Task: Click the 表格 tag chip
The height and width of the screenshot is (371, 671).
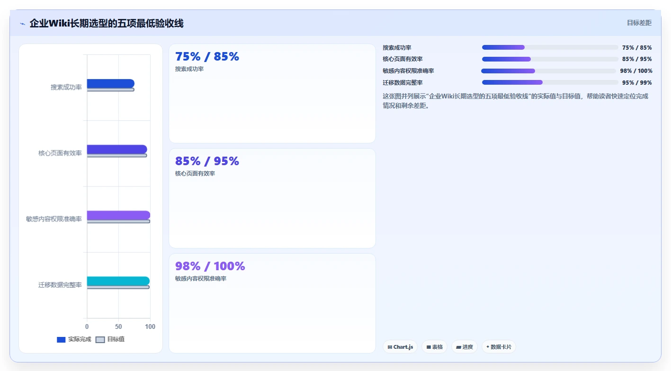Action: [x=435, y=347]
